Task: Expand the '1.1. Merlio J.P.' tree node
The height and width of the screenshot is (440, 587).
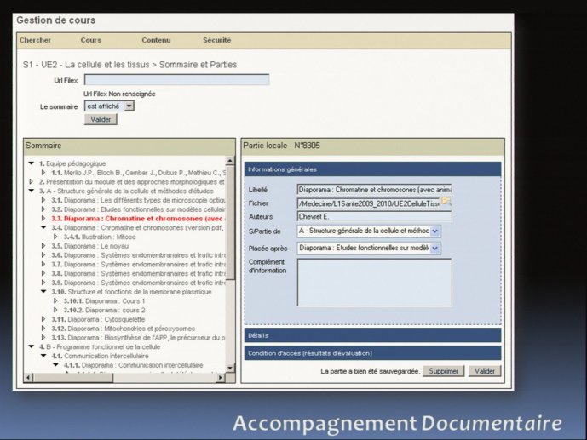Action: coord(43,173)
